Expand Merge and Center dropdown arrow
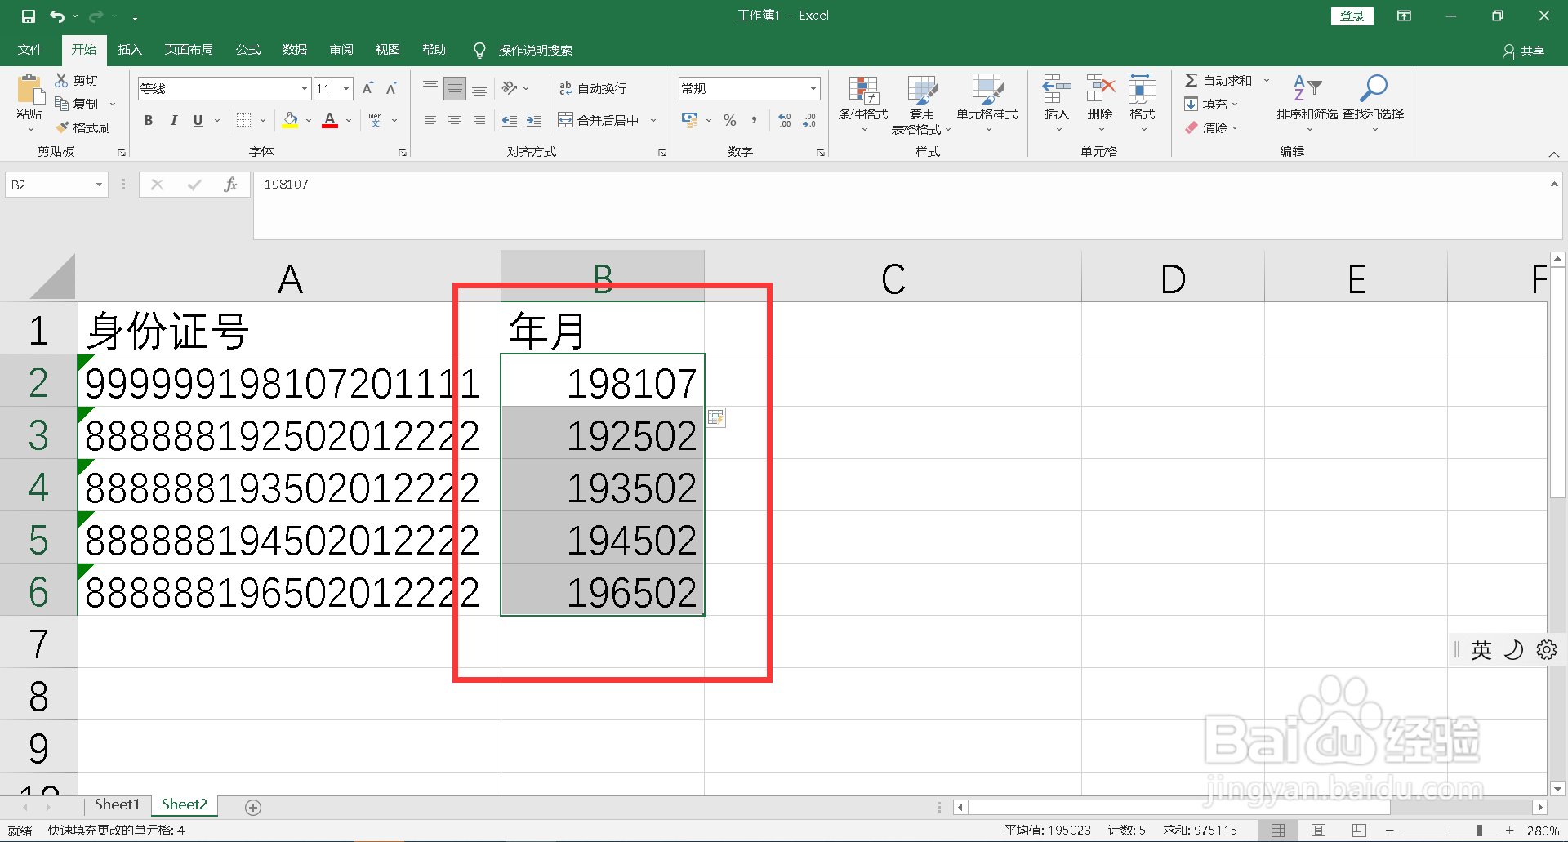This screenshot has height=842, width=1568. click(x=653, y=120)
